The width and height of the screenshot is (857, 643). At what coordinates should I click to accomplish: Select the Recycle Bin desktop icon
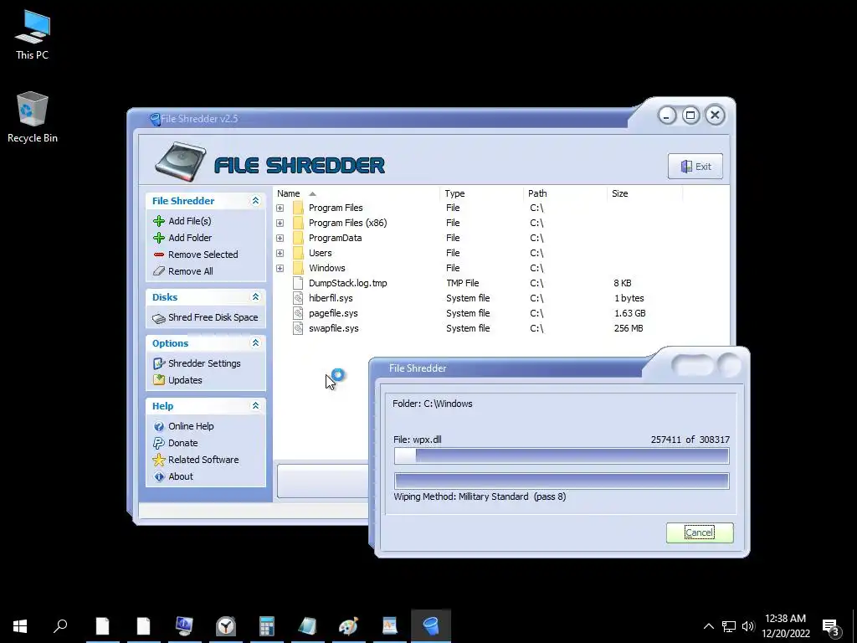click(x=33, y=110)
